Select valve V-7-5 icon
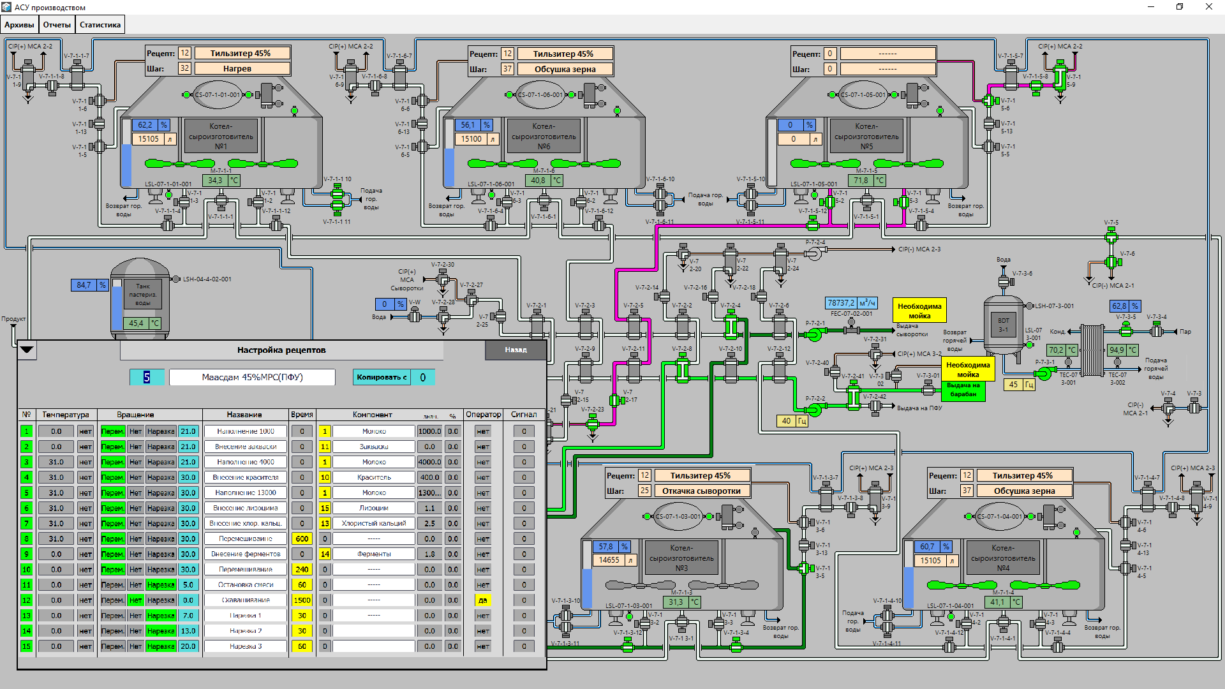 click(x=1111, y=237)
